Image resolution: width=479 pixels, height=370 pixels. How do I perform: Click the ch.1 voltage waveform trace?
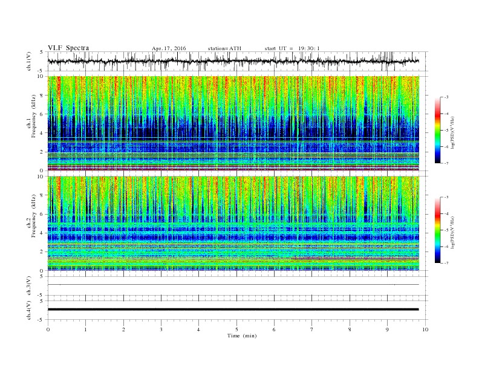[233, 61]
